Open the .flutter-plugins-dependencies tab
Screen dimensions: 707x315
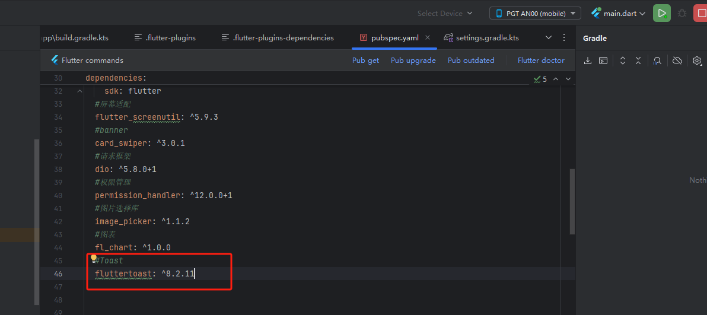coord(278,38)
